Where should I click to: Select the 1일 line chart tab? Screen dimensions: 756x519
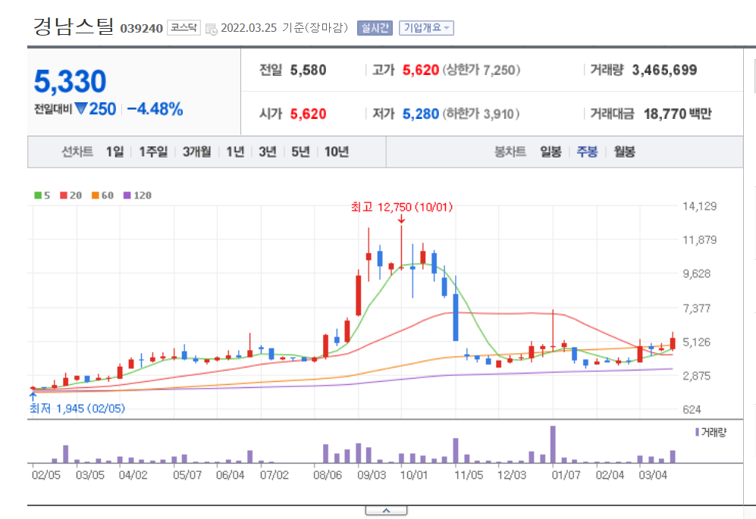click(x=114, y=152)
